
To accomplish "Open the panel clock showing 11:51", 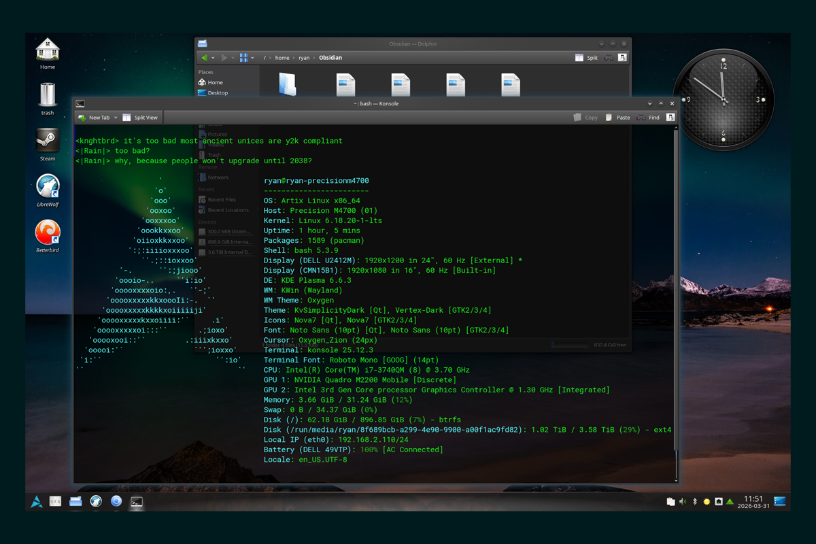I will click(x=753, y=502).
